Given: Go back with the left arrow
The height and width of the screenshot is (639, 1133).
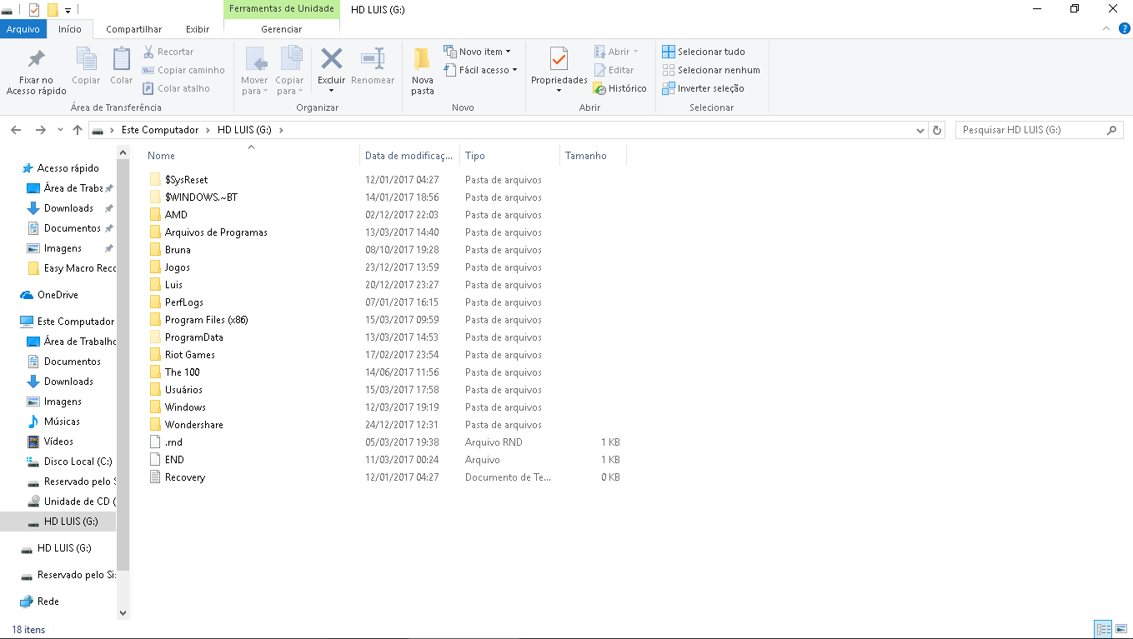Looking at the screenshot, I should [16, 130].
